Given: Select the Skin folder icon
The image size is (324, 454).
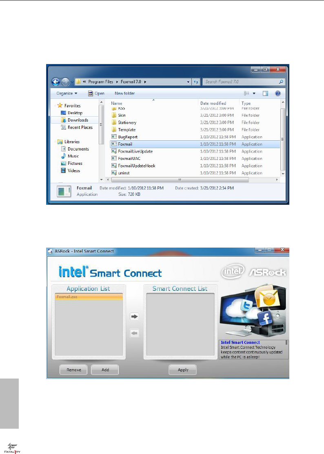Looking at the screenshot, I should point(114,115).
